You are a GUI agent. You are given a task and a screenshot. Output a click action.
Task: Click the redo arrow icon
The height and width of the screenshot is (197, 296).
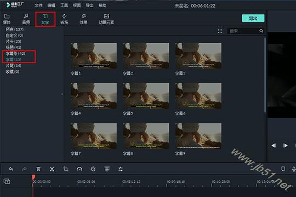pos(25,169)
